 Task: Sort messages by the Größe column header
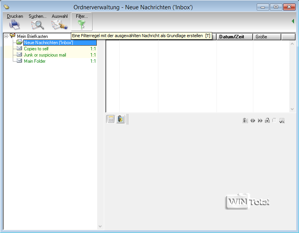pyautogui.click(x=267, y=37)
